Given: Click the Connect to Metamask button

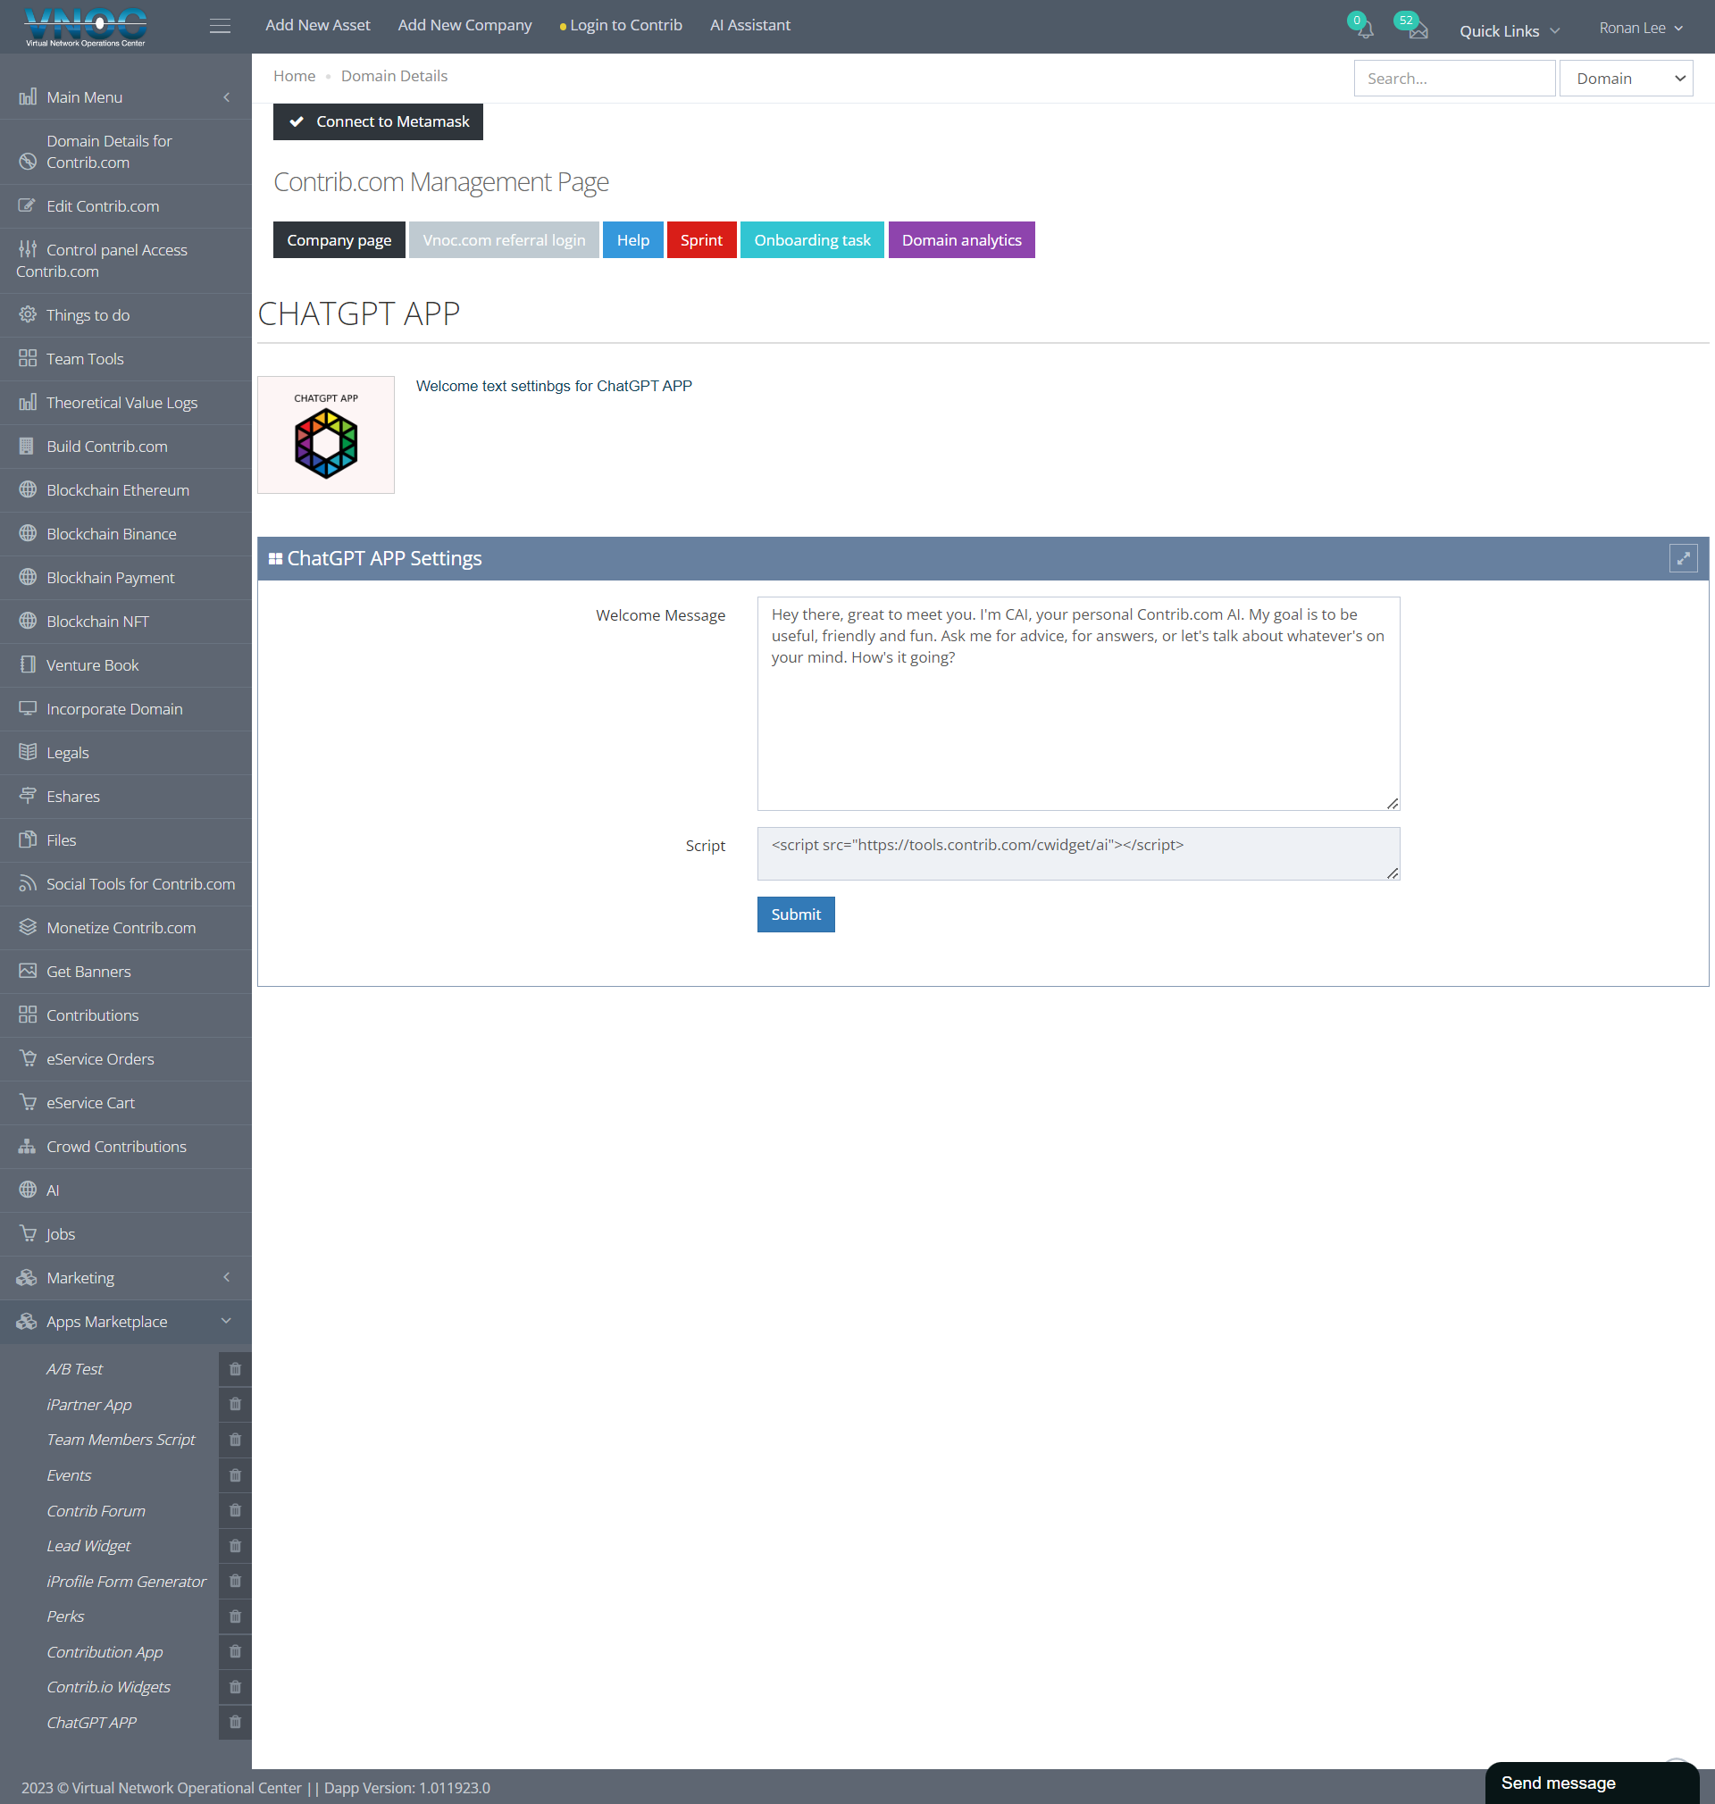Looking at the screenshot, I should [378, 121].
